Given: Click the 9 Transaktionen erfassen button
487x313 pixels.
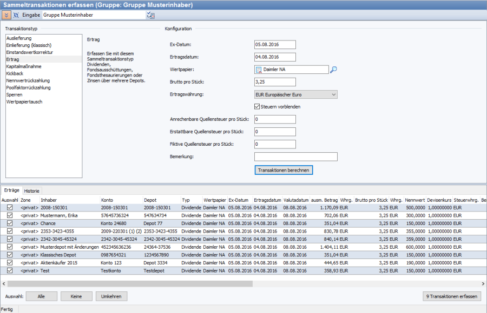Looking at the screenshot, I should tap(451, 296).
